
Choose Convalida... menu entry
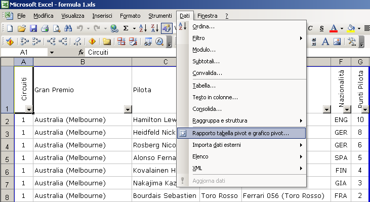click(x=241, y=73)
